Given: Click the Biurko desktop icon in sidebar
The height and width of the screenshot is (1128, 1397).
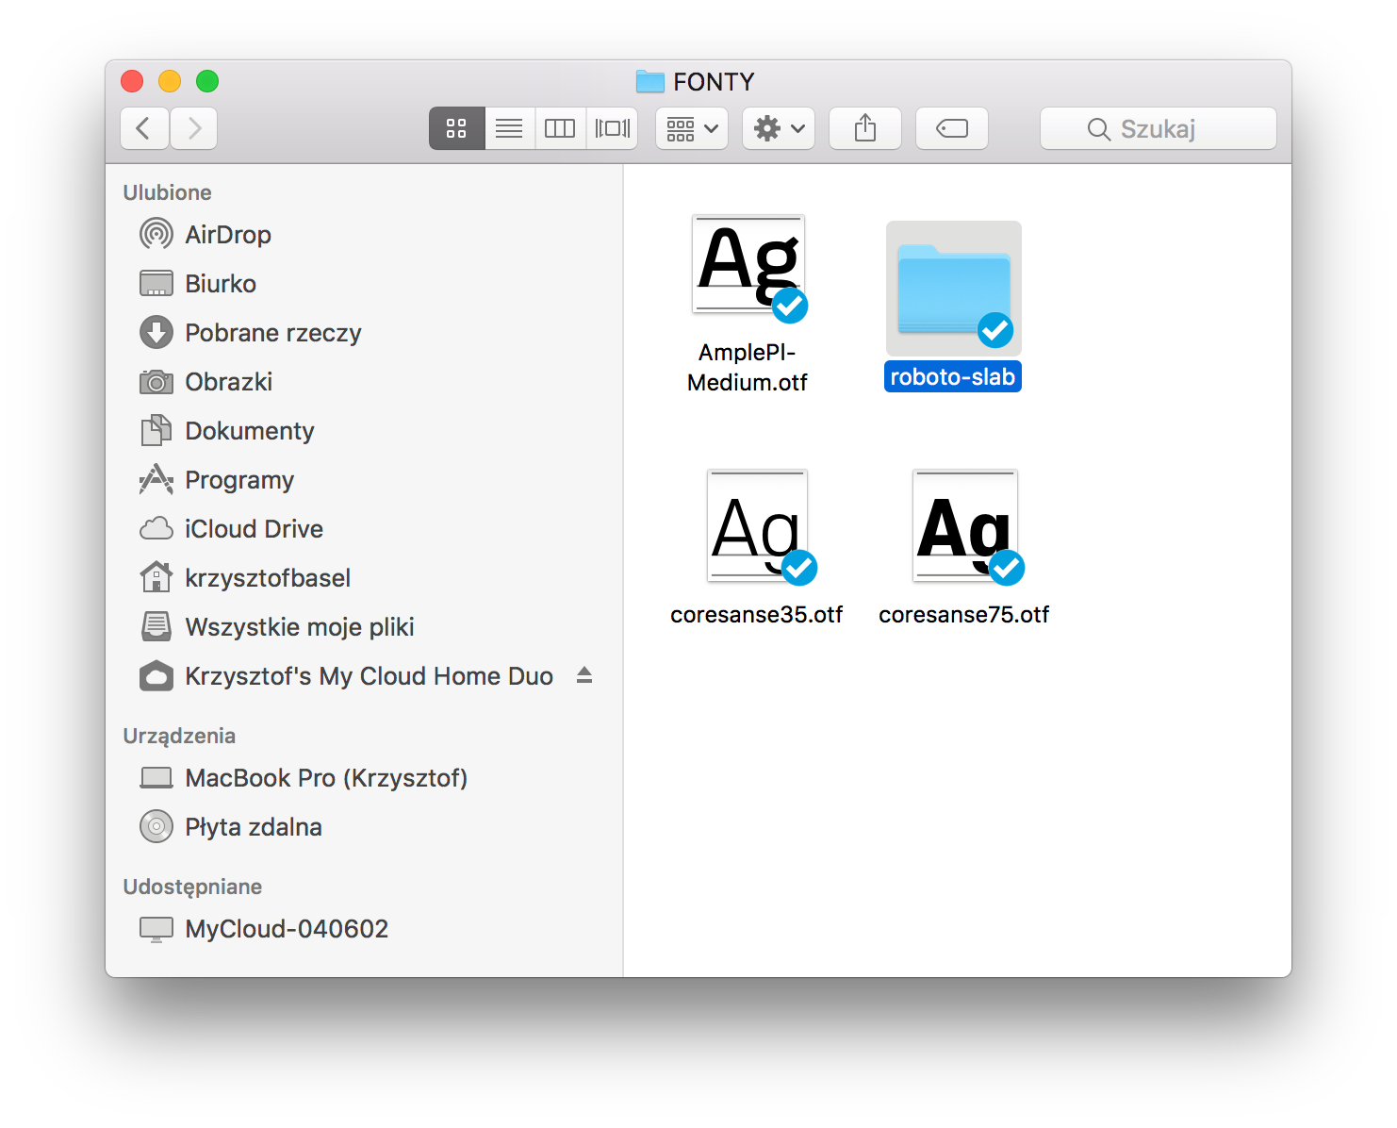Looking at the screenshot, I should pos(156,283).
